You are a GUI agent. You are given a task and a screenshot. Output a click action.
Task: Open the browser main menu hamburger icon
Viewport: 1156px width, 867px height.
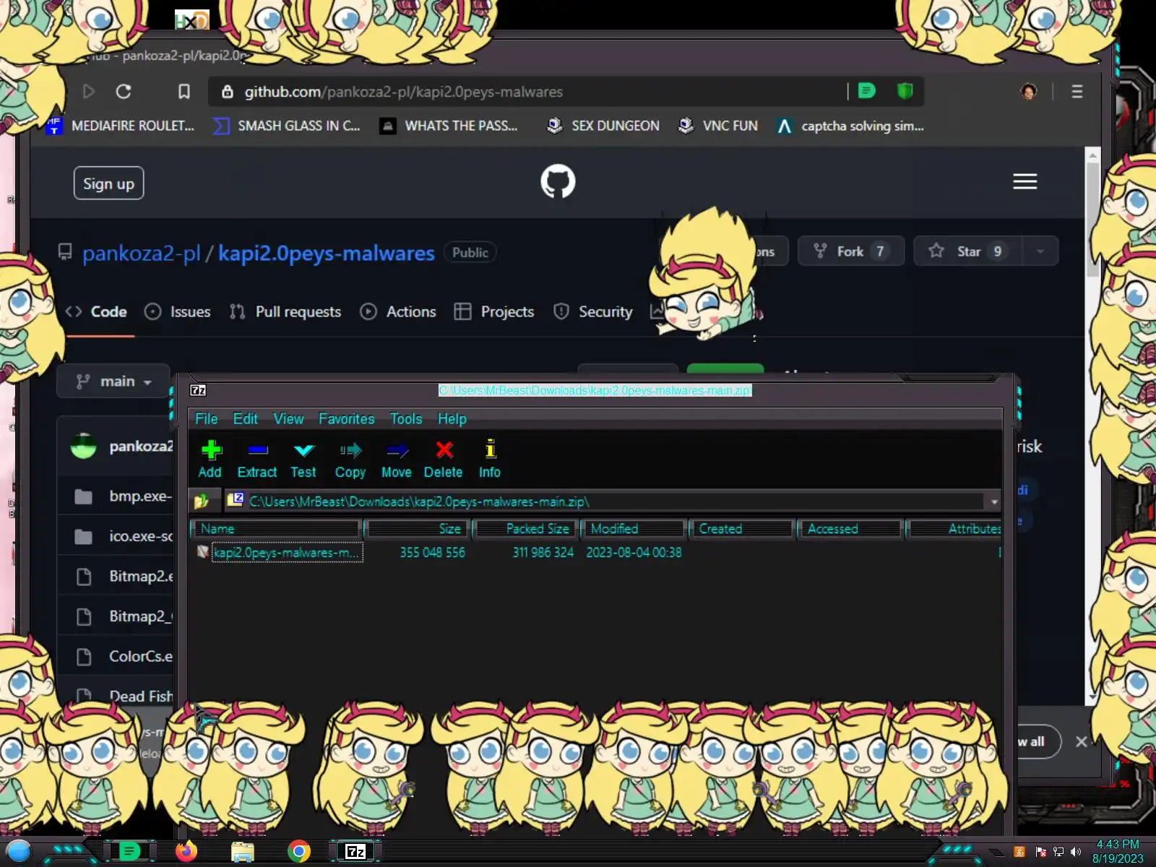click(1077, 92)
